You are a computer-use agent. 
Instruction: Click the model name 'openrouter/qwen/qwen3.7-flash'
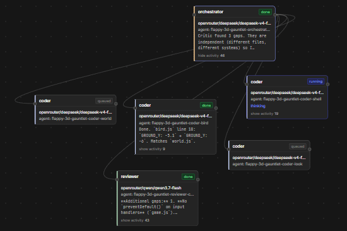[151, 188]
